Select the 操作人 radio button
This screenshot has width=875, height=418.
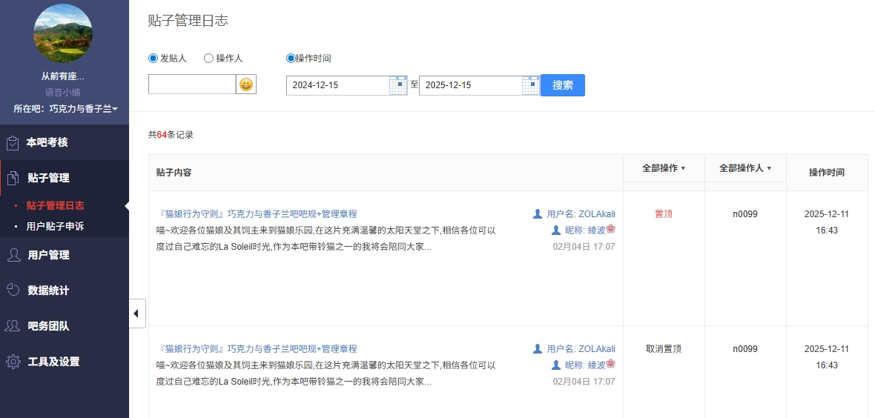208,59
